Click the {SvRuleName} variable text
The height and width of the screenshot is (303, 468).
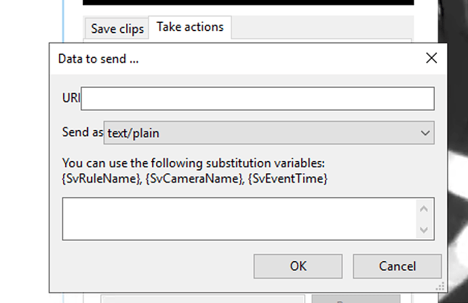[102, 179]
